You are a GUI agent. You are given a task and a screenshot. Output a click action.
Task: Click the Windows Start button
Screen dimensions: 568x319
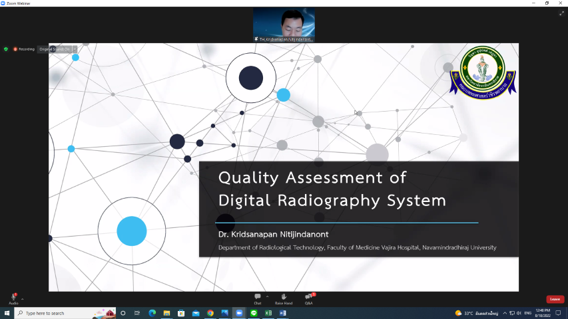7,313
